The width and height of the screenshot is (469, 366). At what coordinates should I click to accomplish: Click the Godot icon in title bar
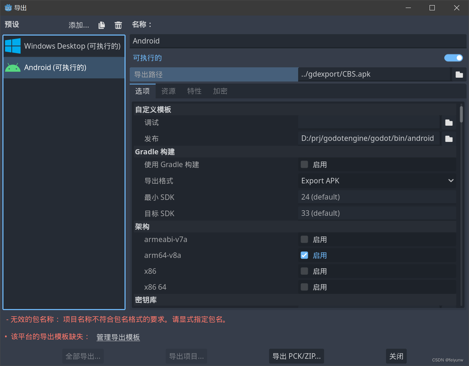8,8
